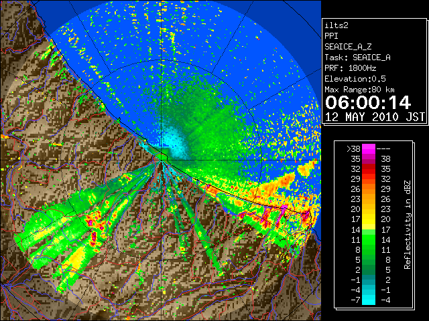The image size is (429, 321).
Task: Click the '---' legend label
Action: pyautogui.click(x=383, y=149)
